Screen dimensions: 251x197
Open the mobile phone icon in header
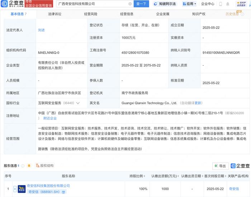221,4
